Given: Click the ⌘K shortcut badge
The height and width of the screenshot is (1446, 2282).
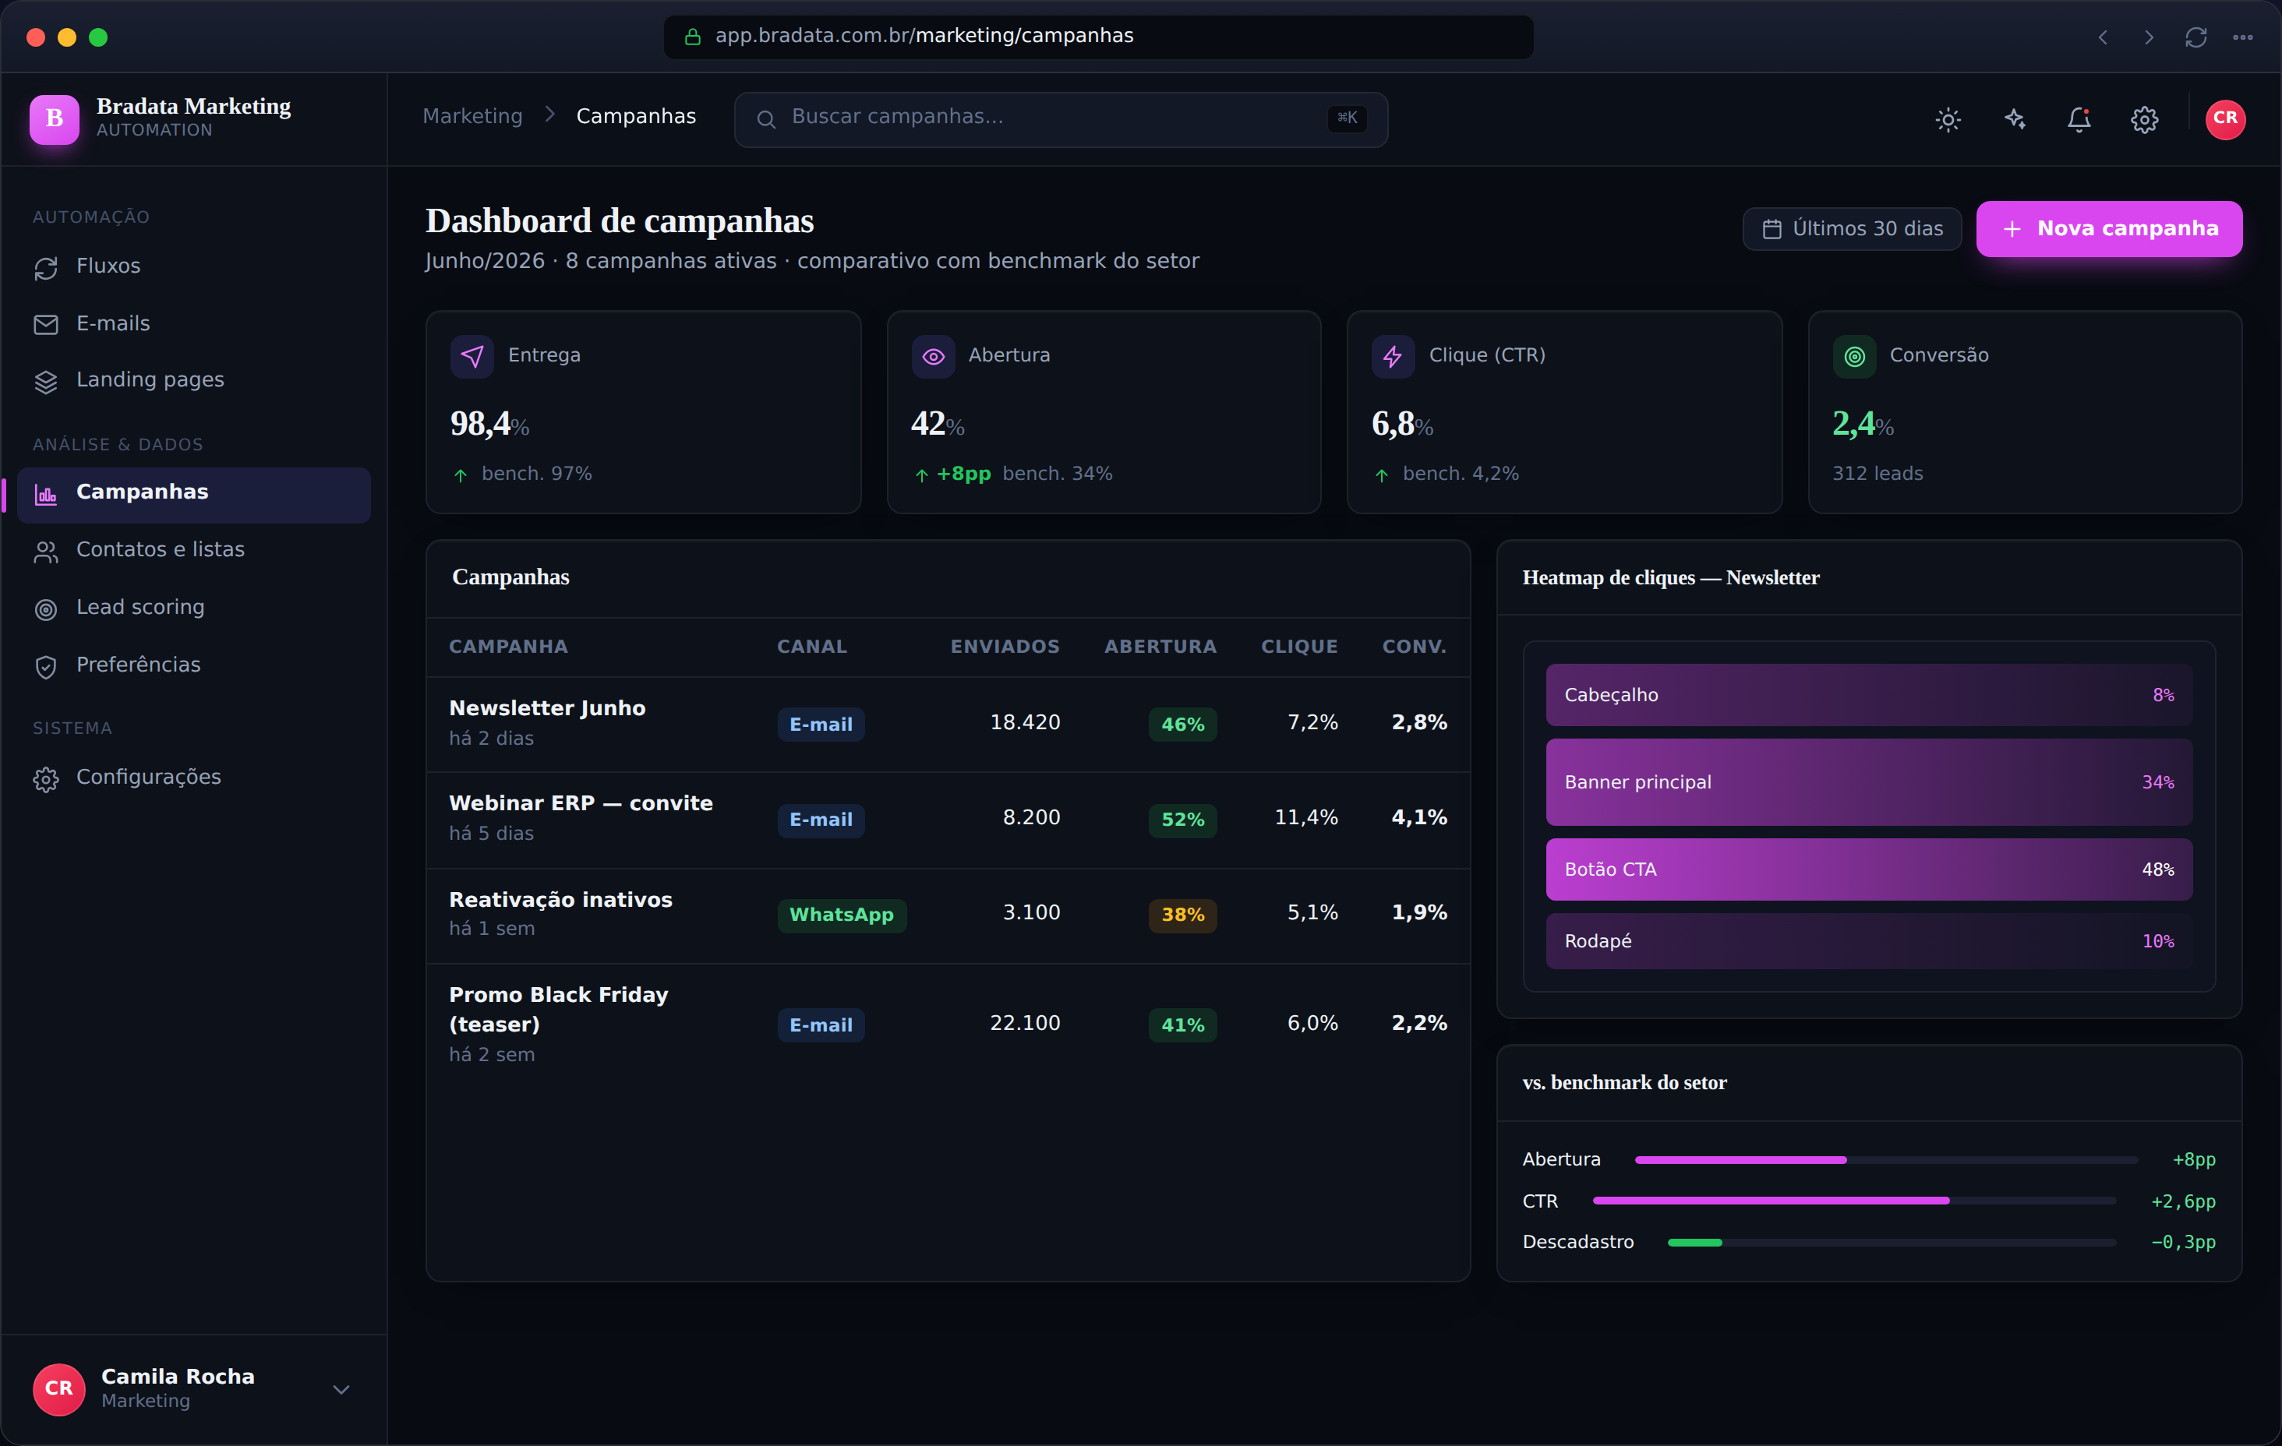Looking at the screenshot, I should [1347, 118].
